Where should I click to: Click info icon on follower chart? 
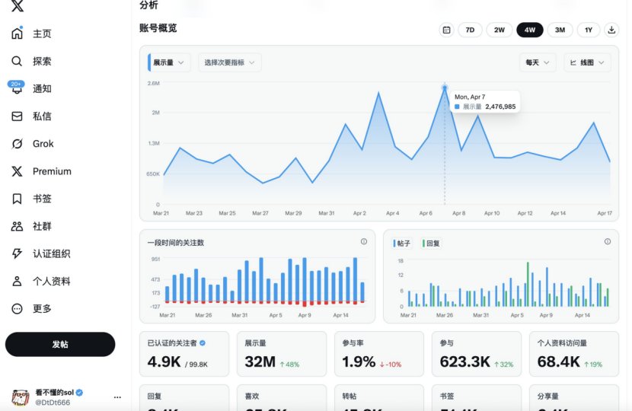(x=363, y=241)
